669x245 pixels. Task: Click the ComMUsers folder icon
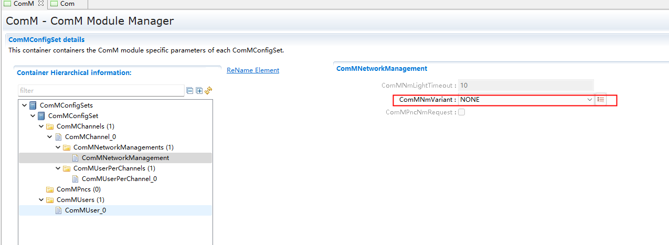[50, 200]
